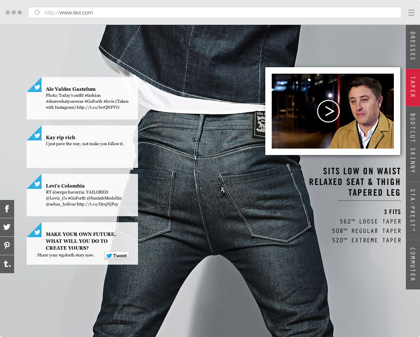This screenshot has height=337, width=420.
Task: Open the Kay rip rich profile name
Action: [x=60, y=137]
